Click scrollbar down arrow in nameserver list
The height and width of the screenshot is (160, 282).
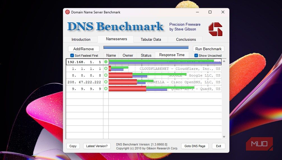(224, 137)
